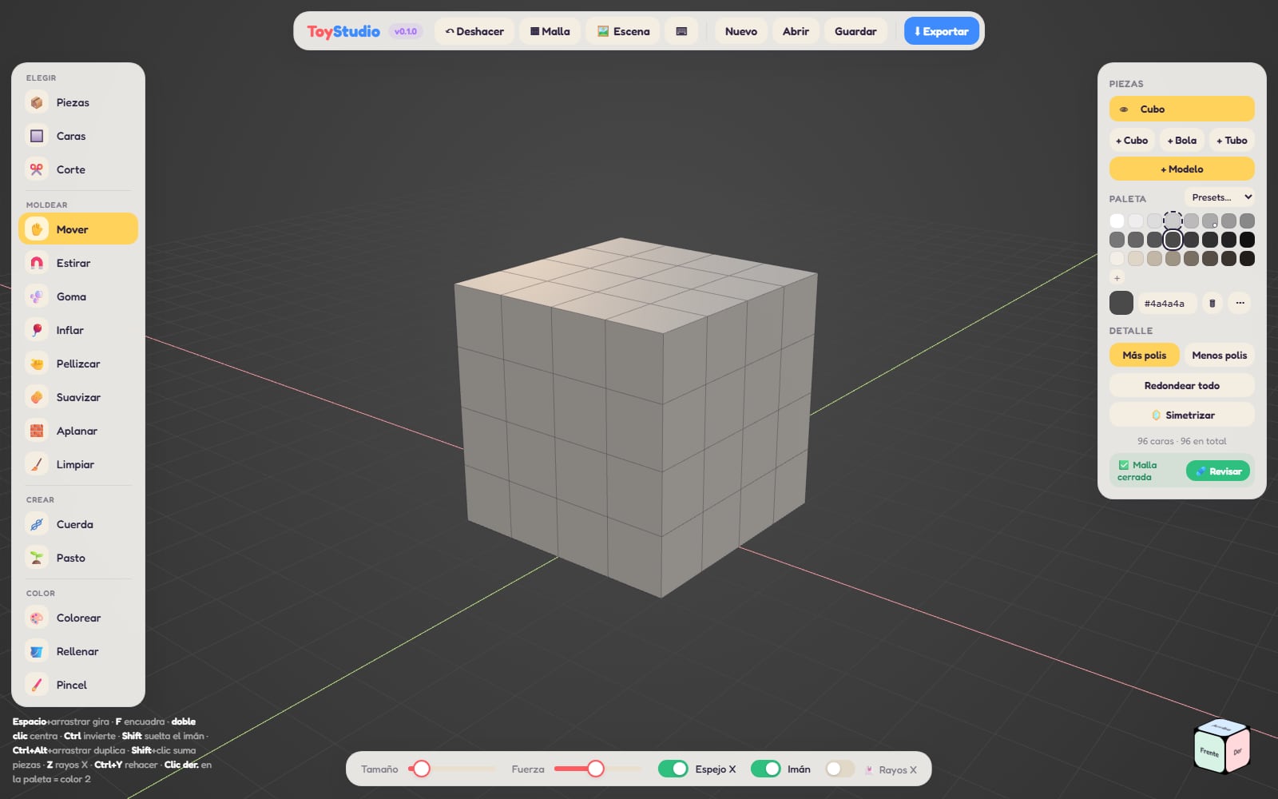The height and width of the screenshot is (799, 1278).
Task: Enable the Rayos X switch
Action: (x=839, y=769)
